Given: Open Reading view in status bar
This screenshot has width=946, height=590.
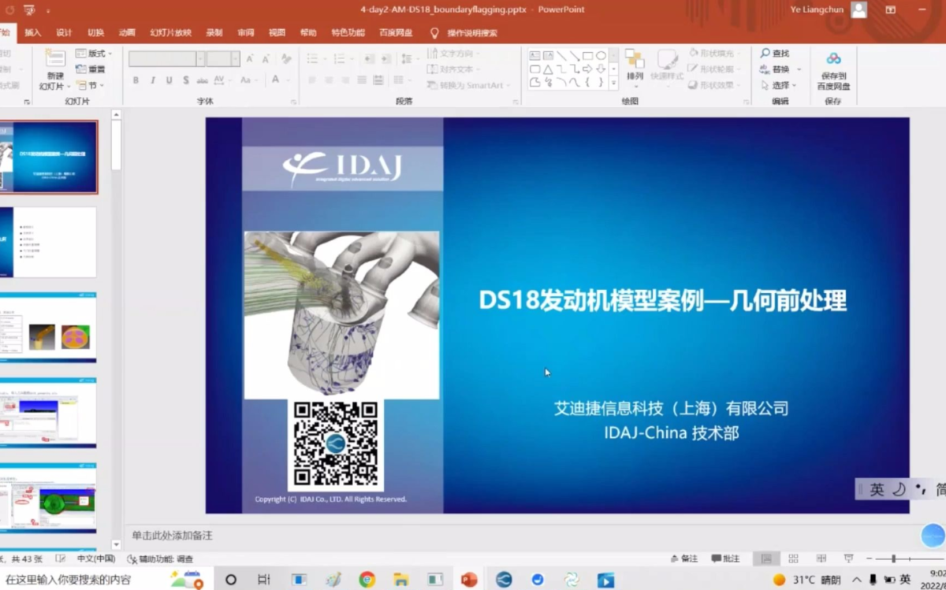Looking at the screenshot, I should (x=821, y=558).
